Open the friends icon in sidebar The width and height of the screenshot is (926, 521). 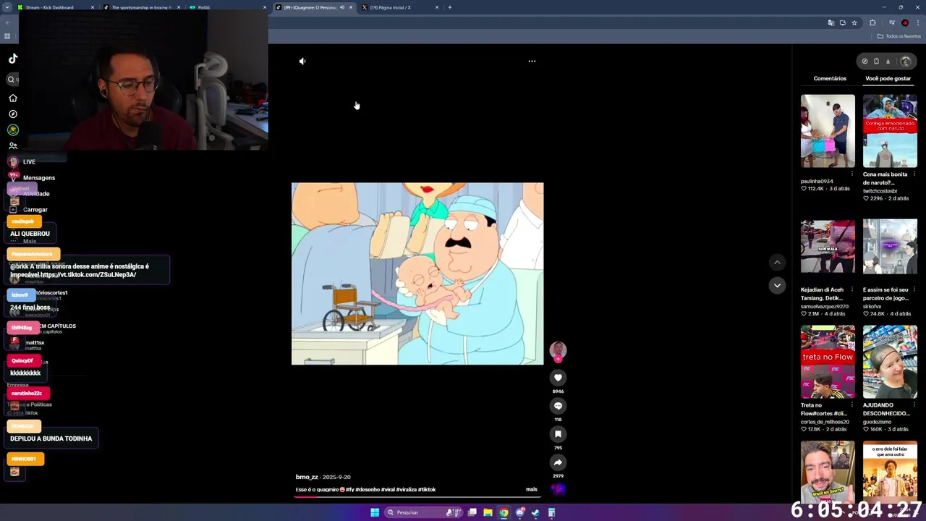coord(13,145)
